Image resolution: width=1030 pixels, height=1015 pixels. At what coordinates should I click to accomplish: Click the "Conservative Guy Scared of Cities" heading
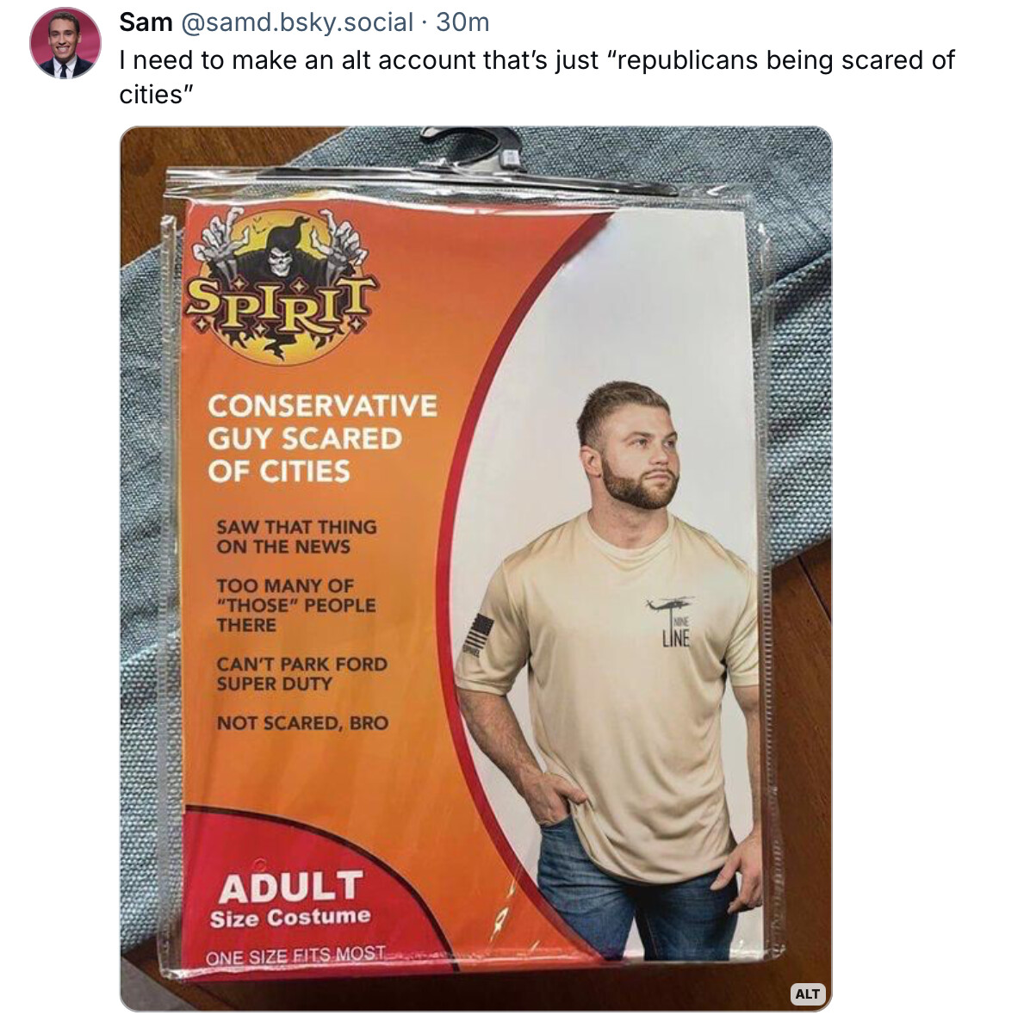pyautogui.click(x=322, y=438)
